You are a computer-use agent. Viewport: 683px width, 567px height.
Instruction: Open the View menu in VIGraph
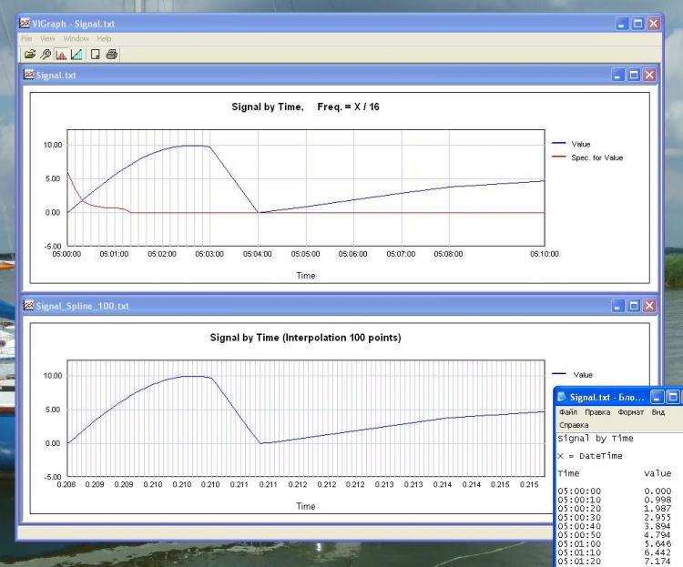(x=47, y=39)
